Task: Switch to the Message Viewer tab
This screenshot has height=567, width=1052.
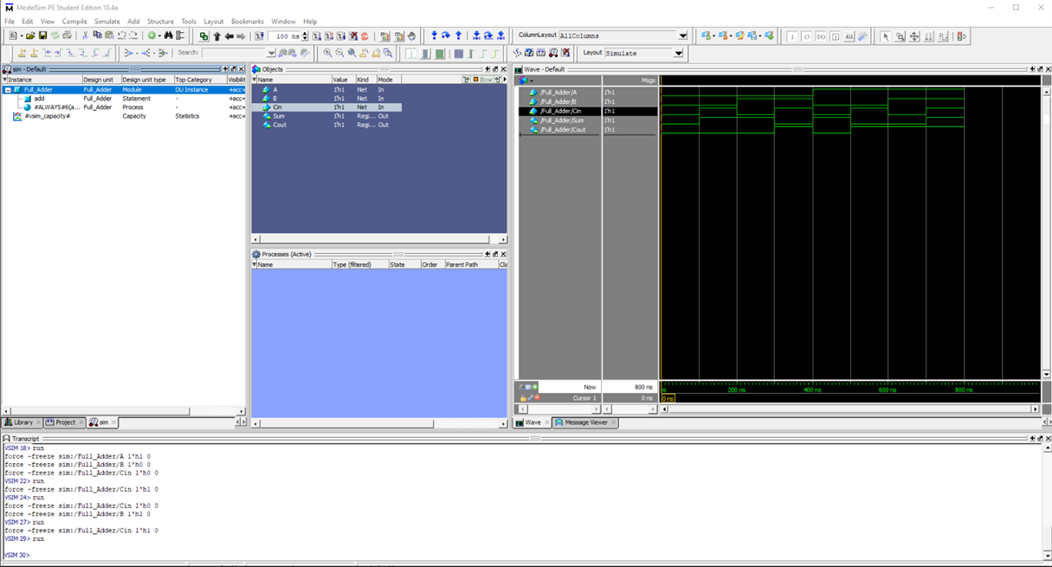Action: pyautogui.click(x=586, y=422)
